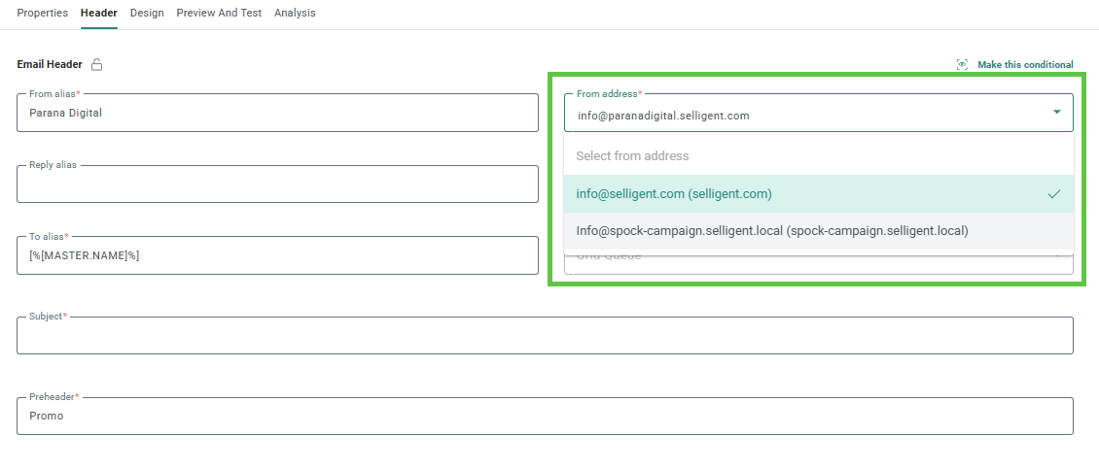The image size is (1099, 469).
Task: Click the From address combo box field
Action: pyautogui.click(x=807, y=116)
